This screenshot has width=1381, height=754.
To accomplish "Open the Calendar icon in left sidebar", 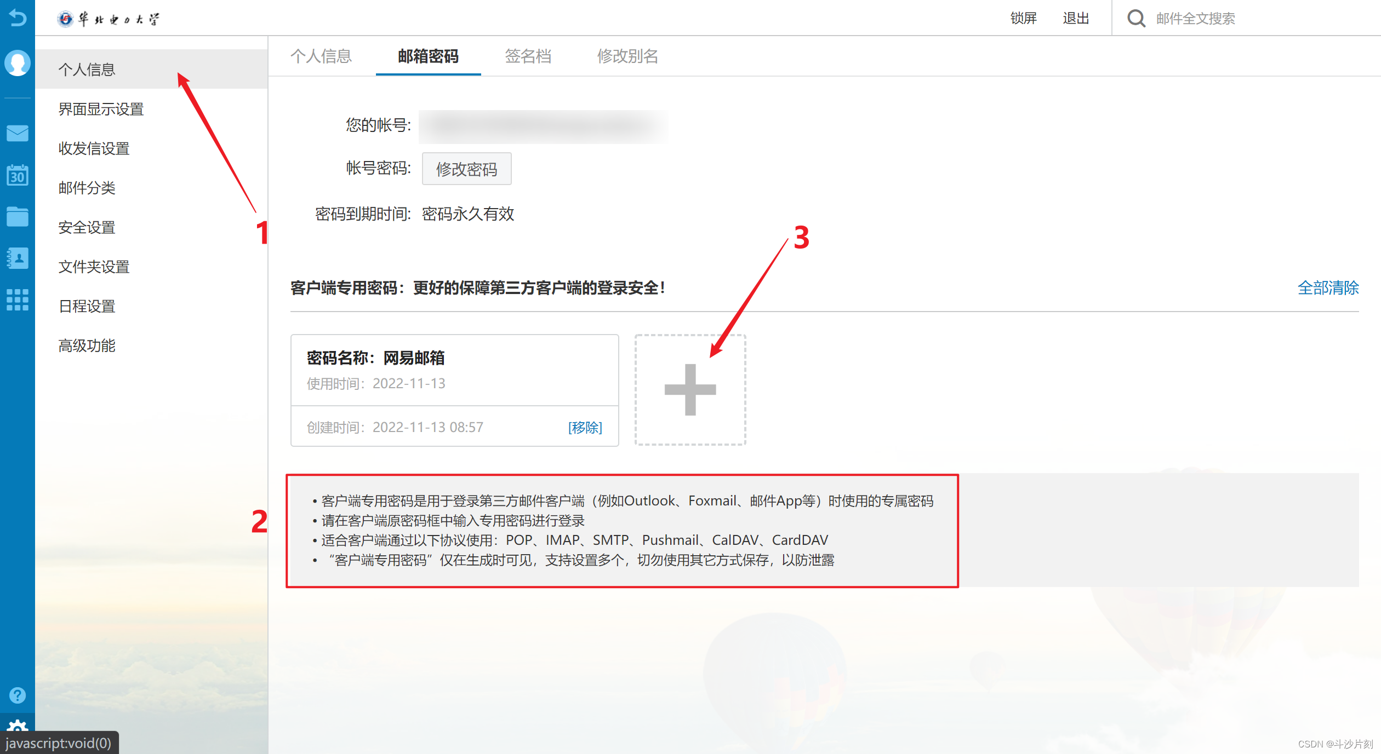I will point(17,175).
